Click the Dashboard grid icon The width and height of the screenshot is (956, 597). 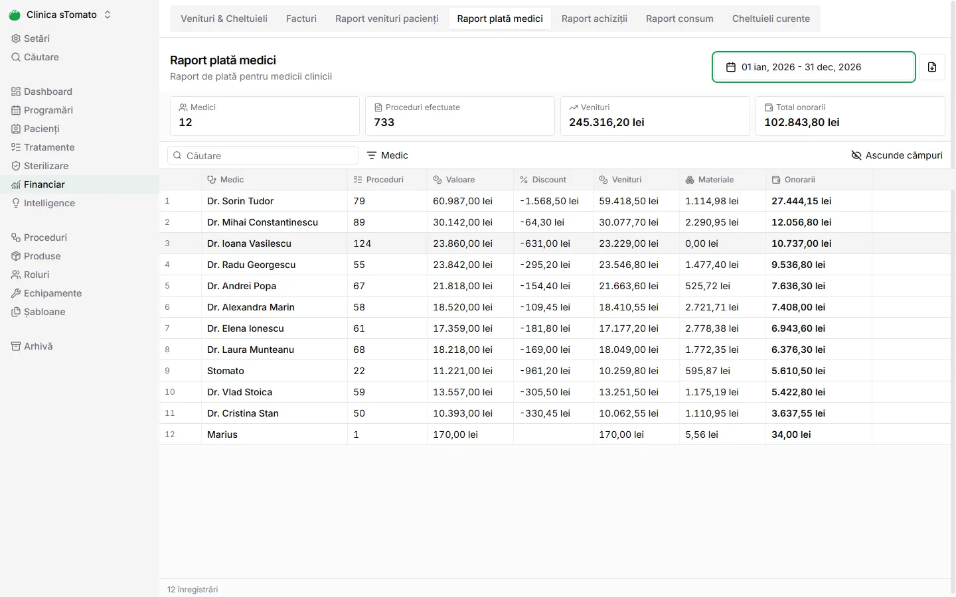[16, 92]
